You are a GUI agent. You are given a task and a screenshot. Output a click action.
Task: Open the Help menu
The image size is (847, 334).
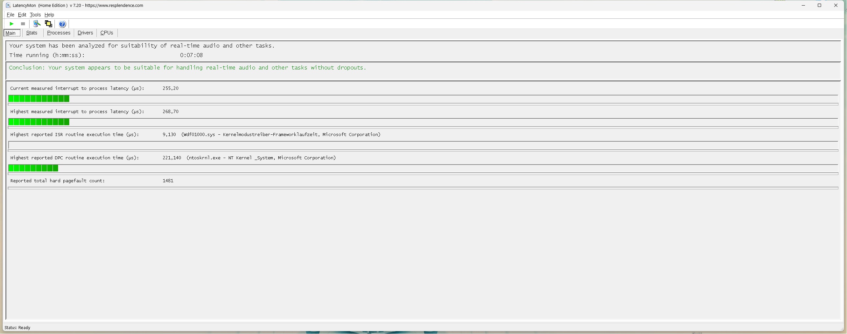pos(49,15)
